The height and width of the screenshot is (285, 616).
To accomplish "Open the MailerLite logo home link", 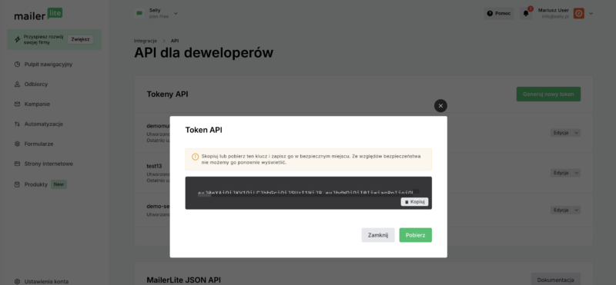I will coord(38,14).
